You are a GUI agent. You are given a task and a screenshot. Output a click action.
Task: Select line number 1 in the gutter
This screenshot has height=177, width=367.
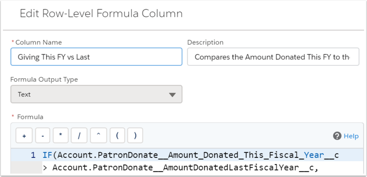(x=33, y=155)
